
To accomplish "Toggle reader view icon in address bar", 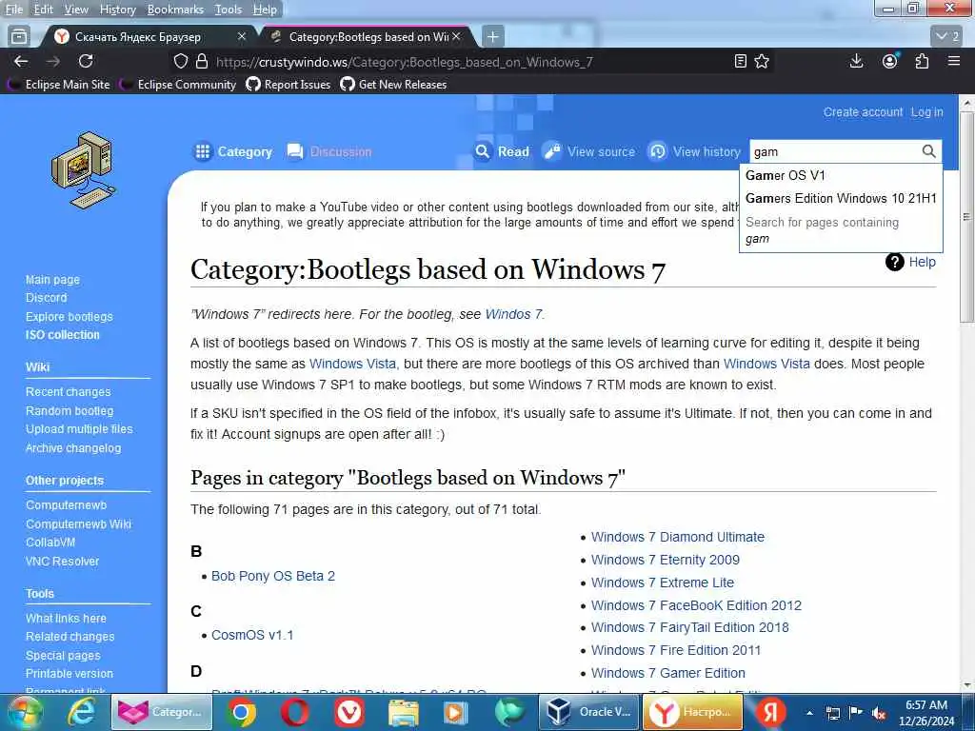I will 740,62.
